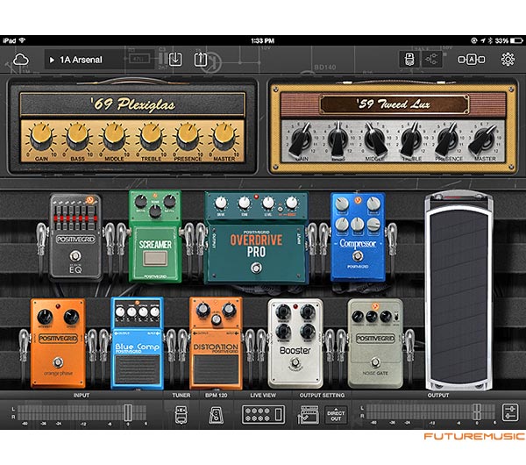This screenshot has height=465, width=526.
Task: Click the Overdrive Pro boost mini switch
Action: tap(281, 209)
